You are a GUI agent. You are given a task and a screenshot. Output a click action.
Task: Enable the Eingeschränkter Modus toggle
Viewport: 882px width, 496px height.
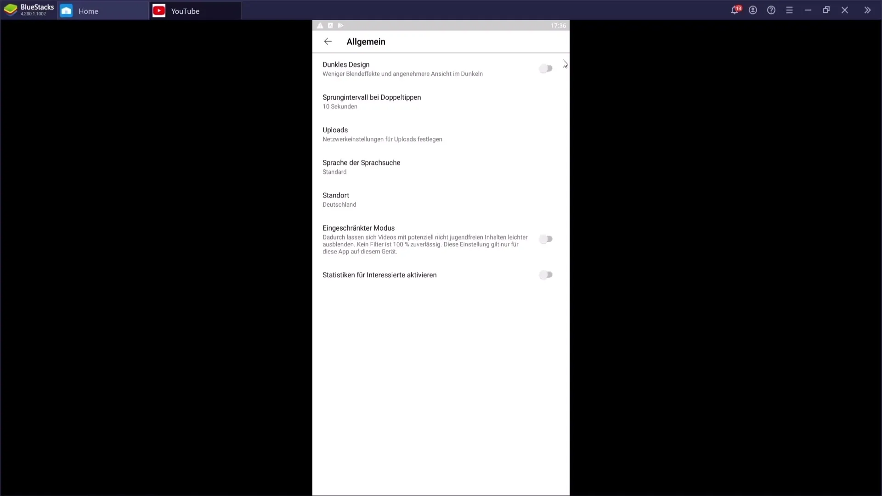tap(546, 239)
